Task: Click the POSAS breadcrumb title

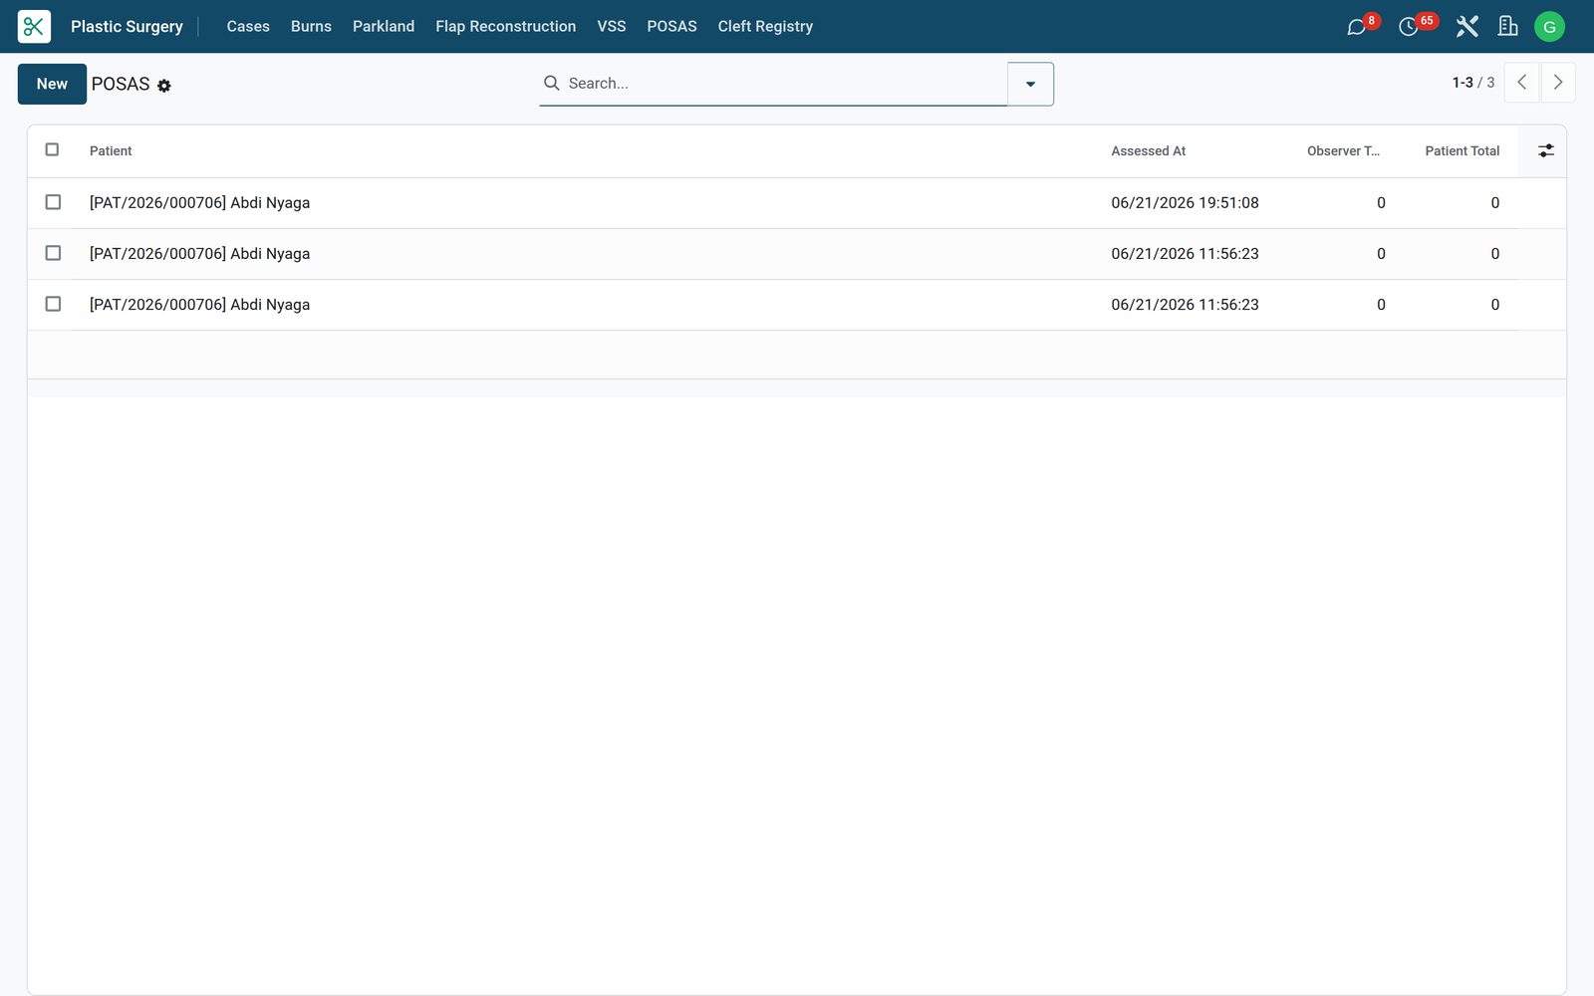Action: [121, 85]
